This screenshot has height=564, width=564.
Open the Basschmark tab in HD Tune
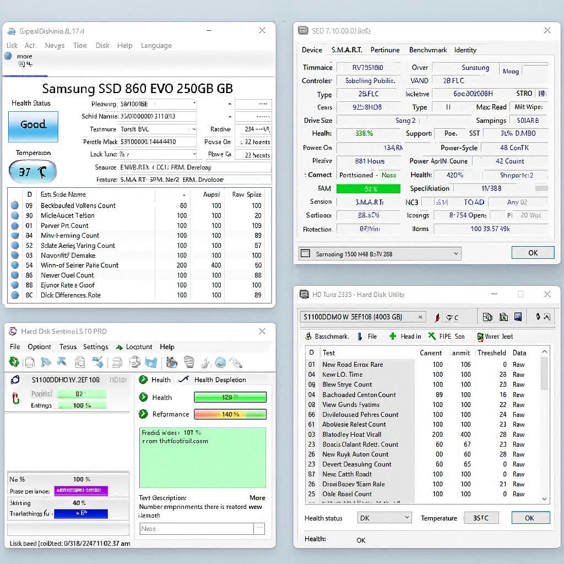coord(326,336)
